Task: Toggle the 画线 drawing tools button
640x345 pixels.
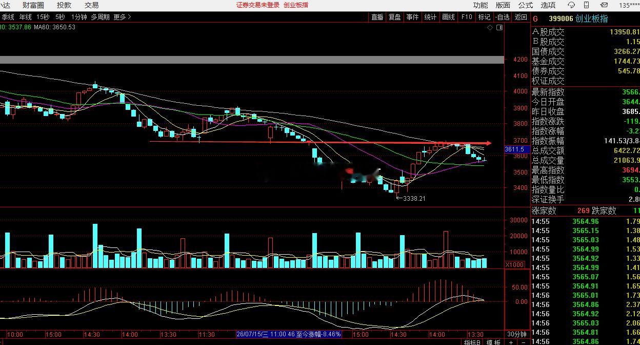Action: (448, 17)
